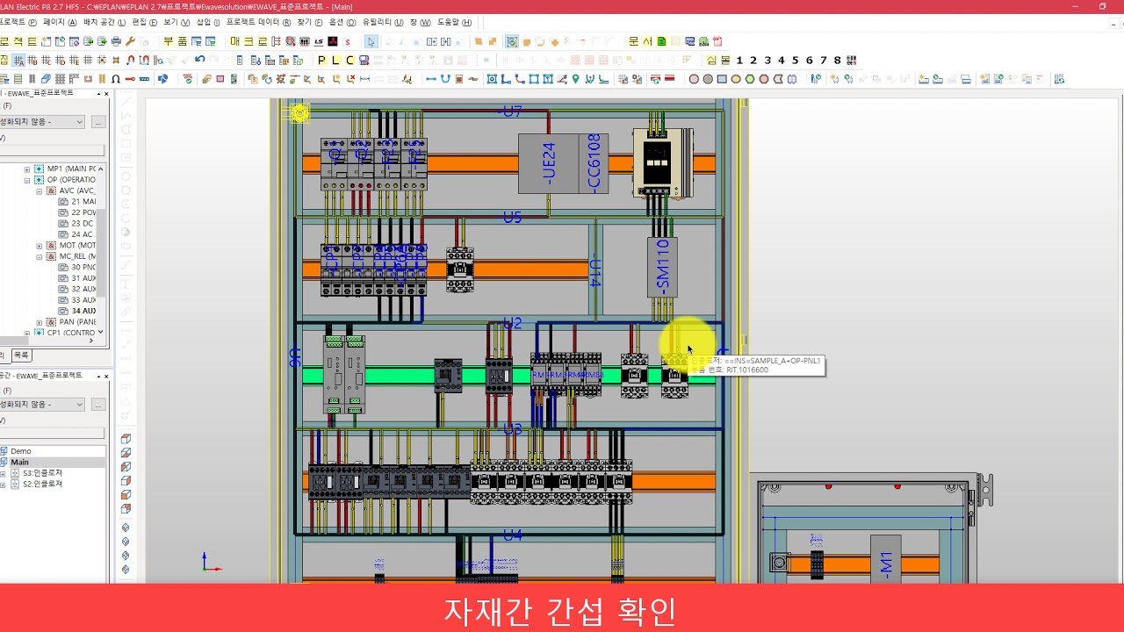Click the wrench settings toolbar icon
1124x632 pixels.
tap(130, 41)
